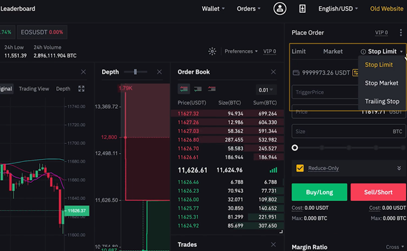Click the Depth panel zoom slider handle

[135, 72]
